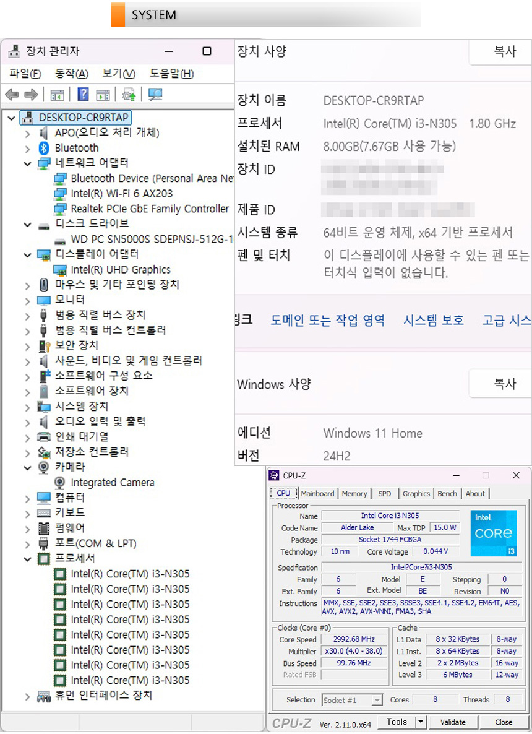Collapse the 프로세서 category
This screenshot has width=532, height=734.
[x=27, y=559]
